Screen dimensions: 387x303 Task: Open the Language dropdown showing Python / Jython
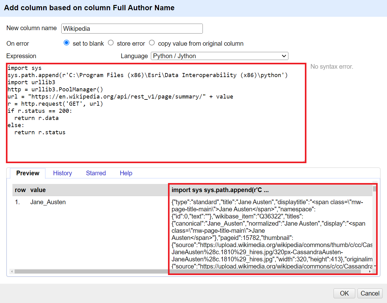[x=219, y=56]
